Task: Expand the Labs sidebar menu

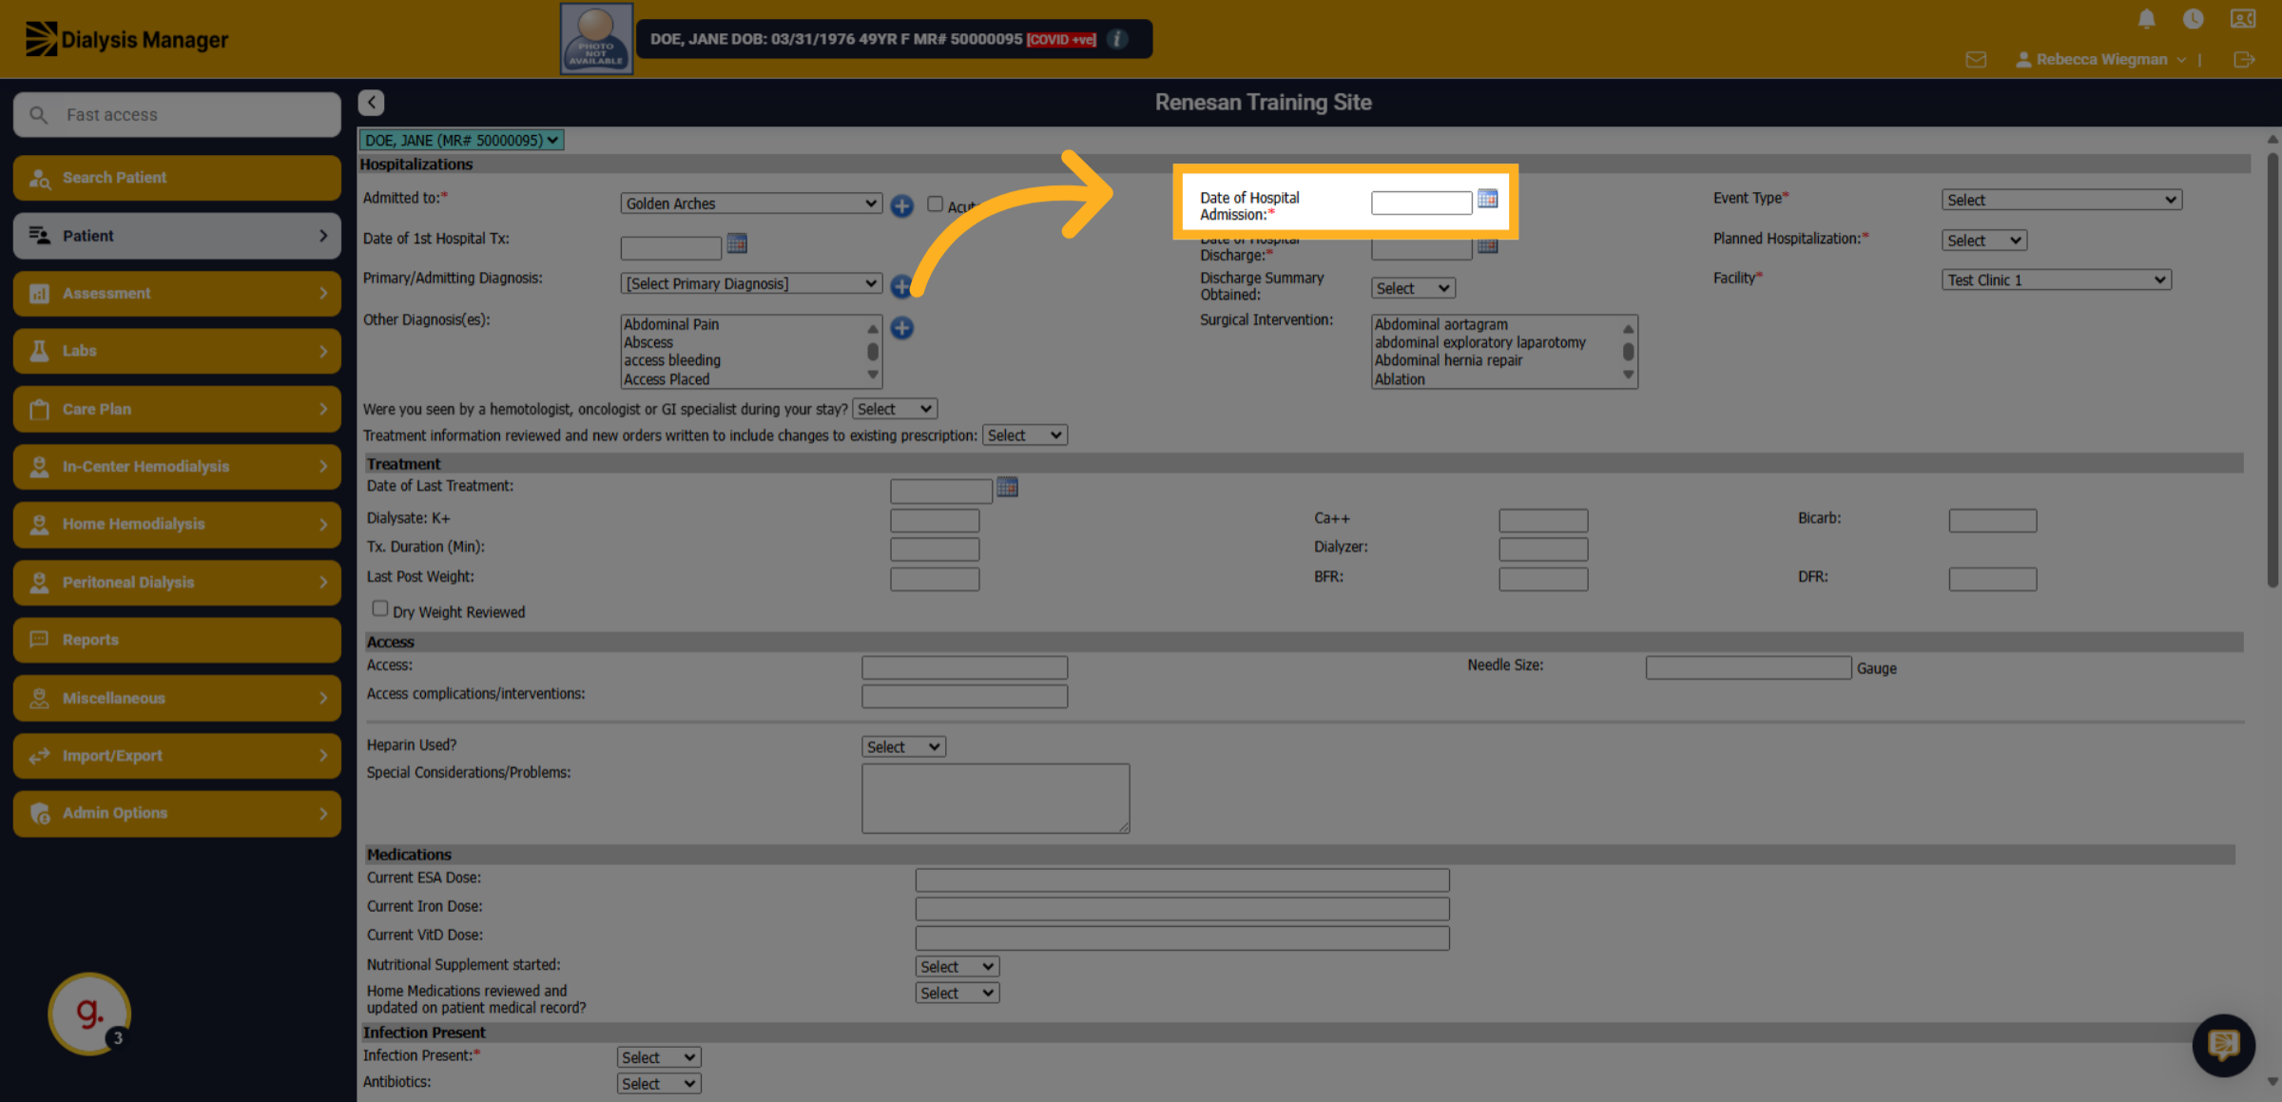Action: coord(177,351)
